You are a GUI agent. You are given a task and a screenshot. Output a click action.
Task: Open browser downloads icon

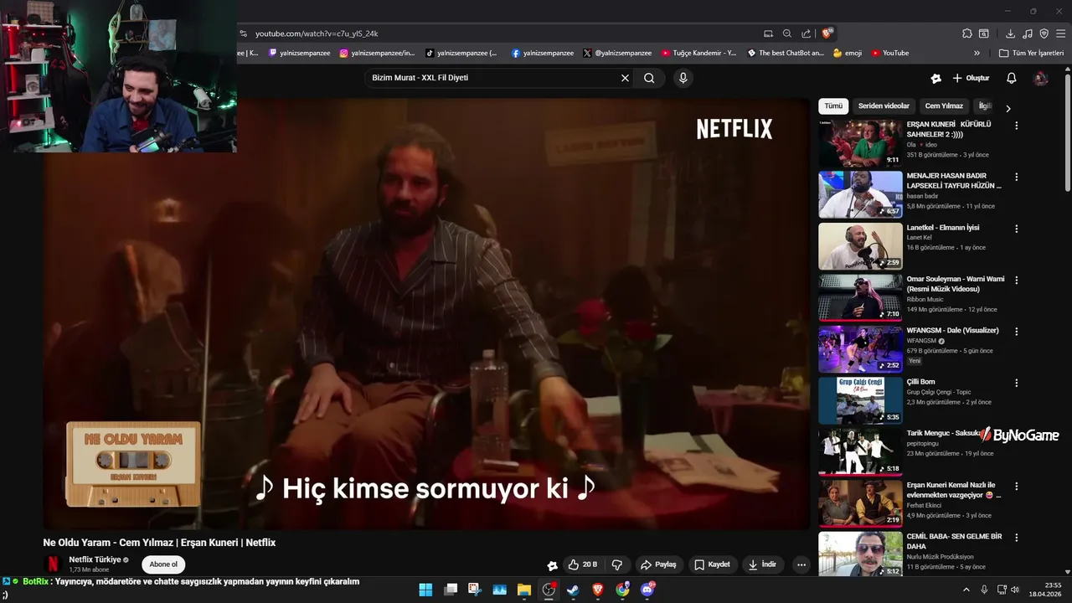(1010, 33)
